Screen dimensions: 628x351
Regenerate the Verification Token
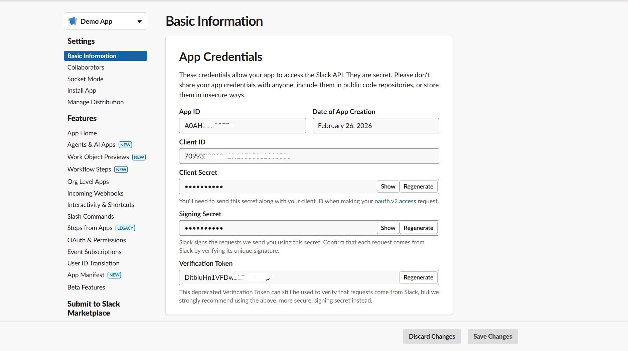point(418,277)
